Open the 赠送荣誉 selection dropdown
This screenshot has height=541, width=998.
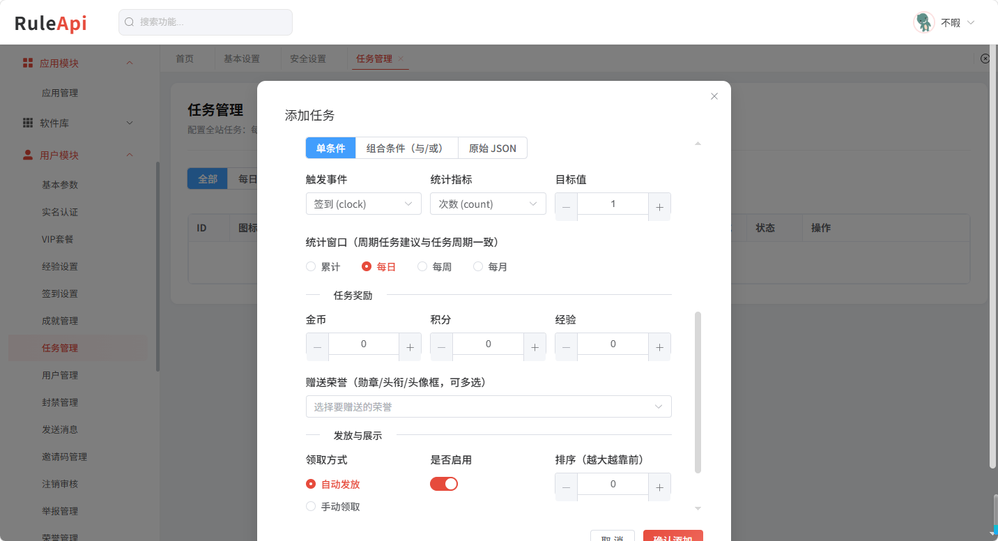point(489,406)
